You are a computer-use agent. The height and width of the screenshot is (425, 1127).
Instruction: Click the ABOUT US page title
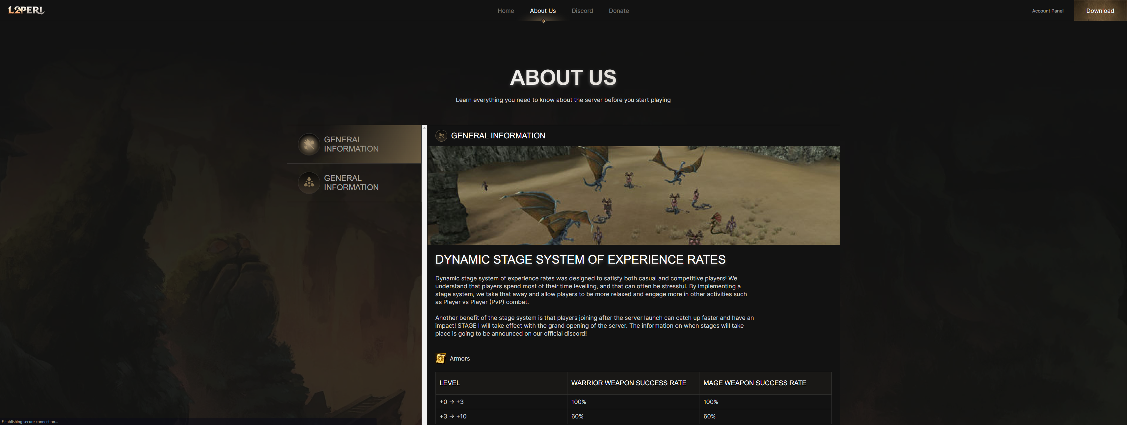click(563, 77)
